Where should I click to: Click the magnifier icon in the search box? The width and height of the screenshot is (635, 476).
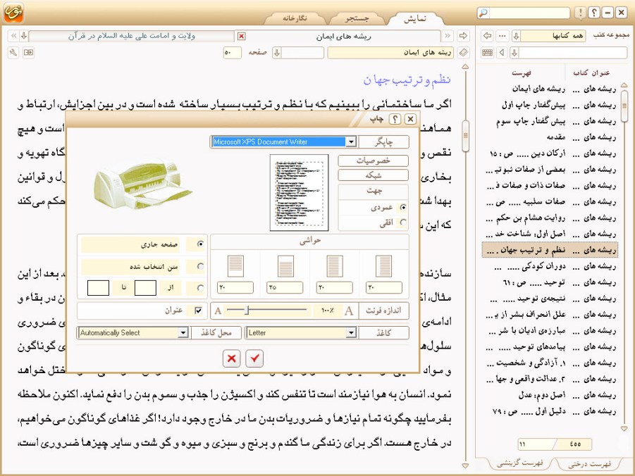coord(483,13)
